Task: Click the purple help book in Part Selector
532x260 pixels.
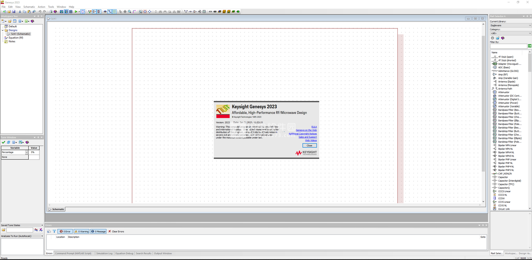Action: (x=502, y=38)
